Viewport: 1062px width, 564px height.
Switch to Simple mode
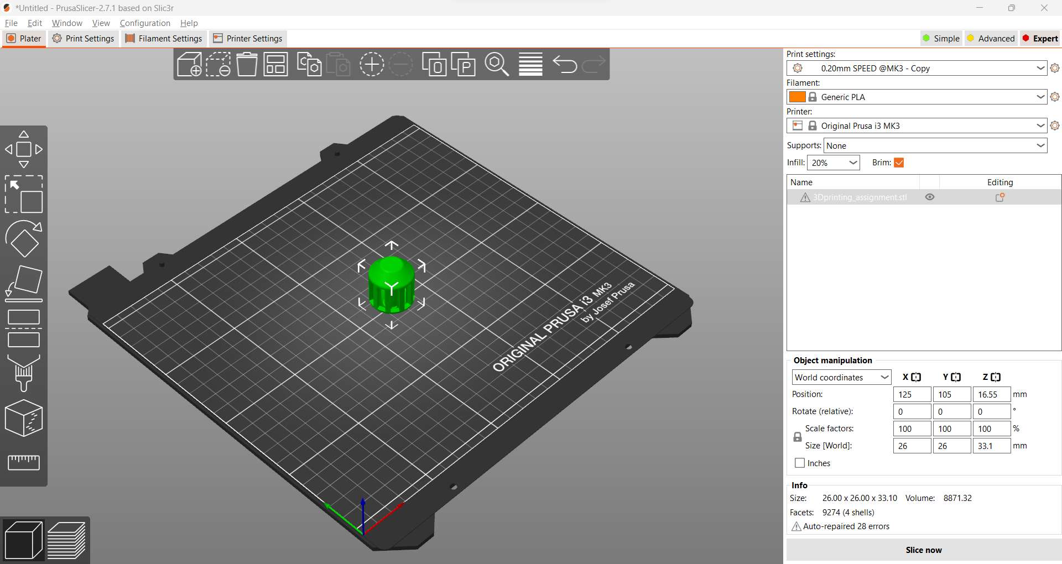[941, 38]
